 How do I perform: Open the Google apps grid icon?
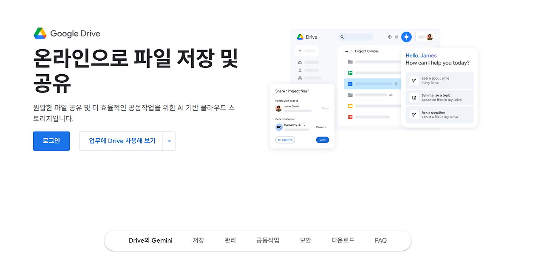pos(397,37)
